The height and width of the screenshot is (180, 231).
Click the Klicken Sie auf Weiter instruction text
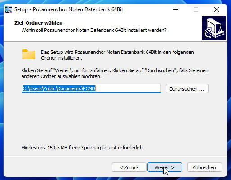pos(115,73)
